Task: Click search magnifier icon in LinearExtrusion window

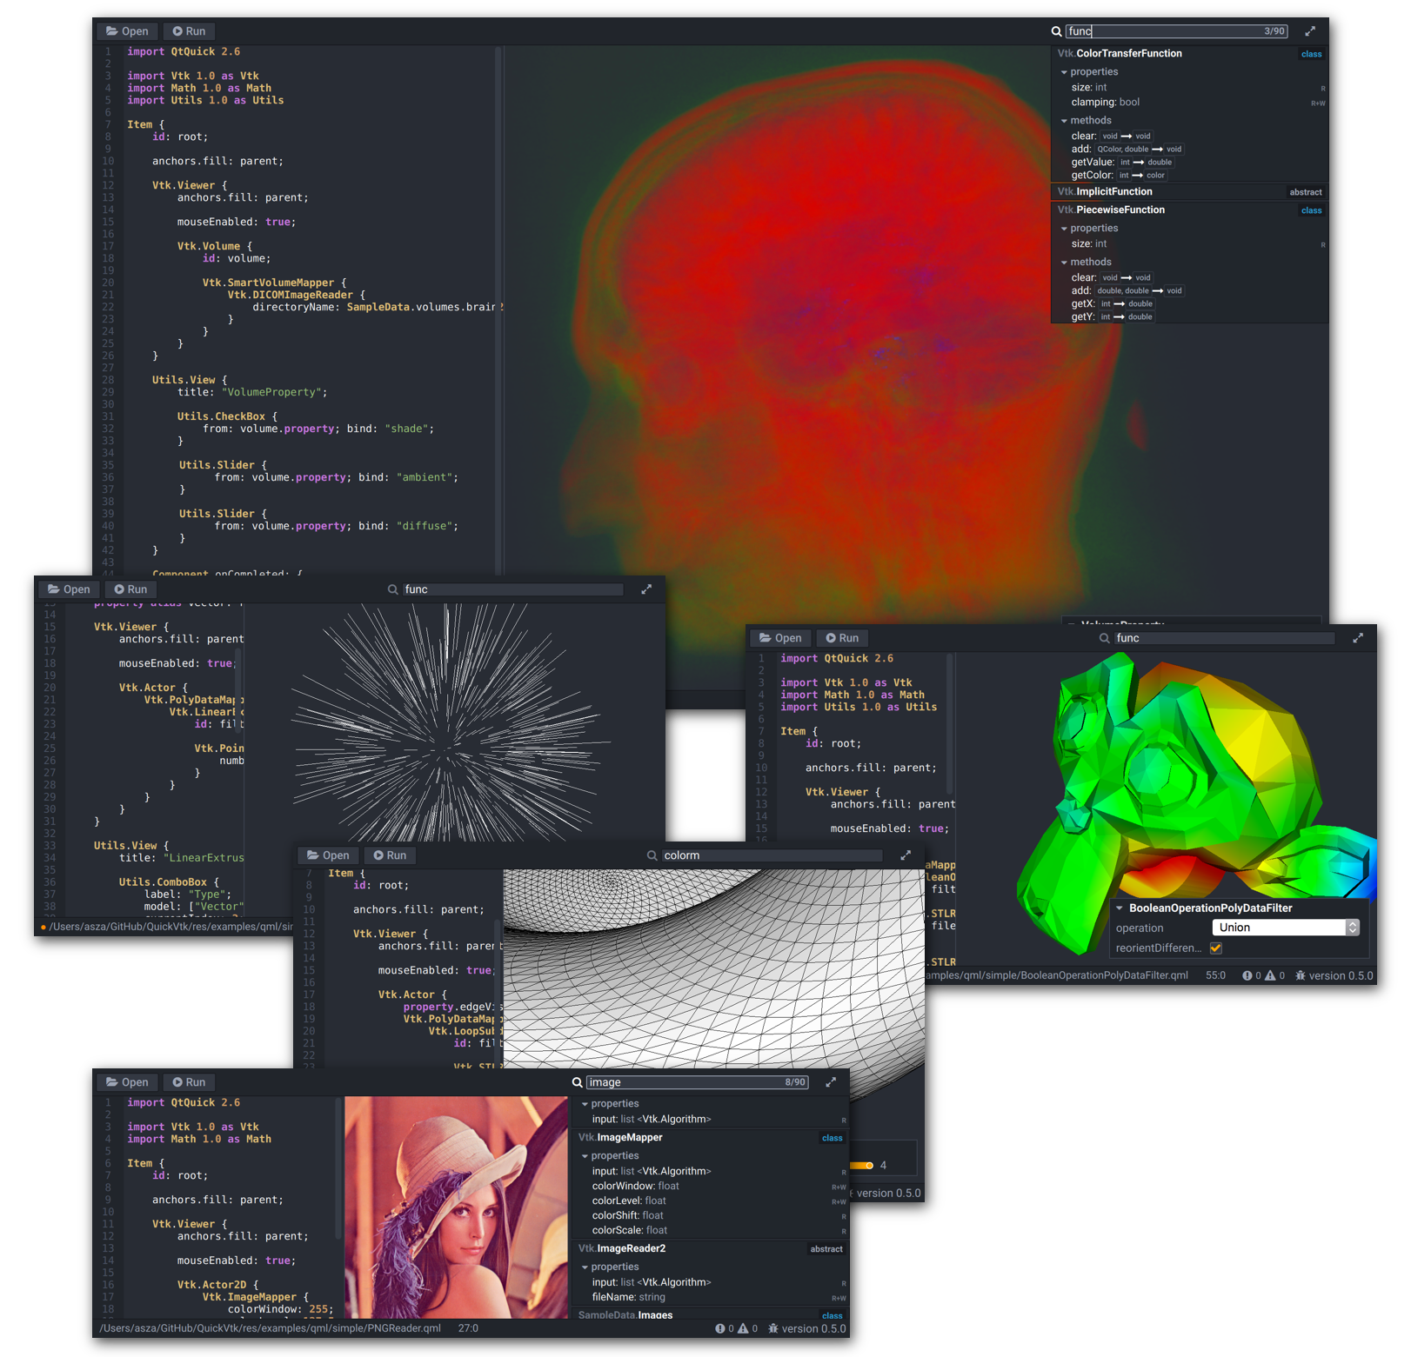Action: point(392,589)
